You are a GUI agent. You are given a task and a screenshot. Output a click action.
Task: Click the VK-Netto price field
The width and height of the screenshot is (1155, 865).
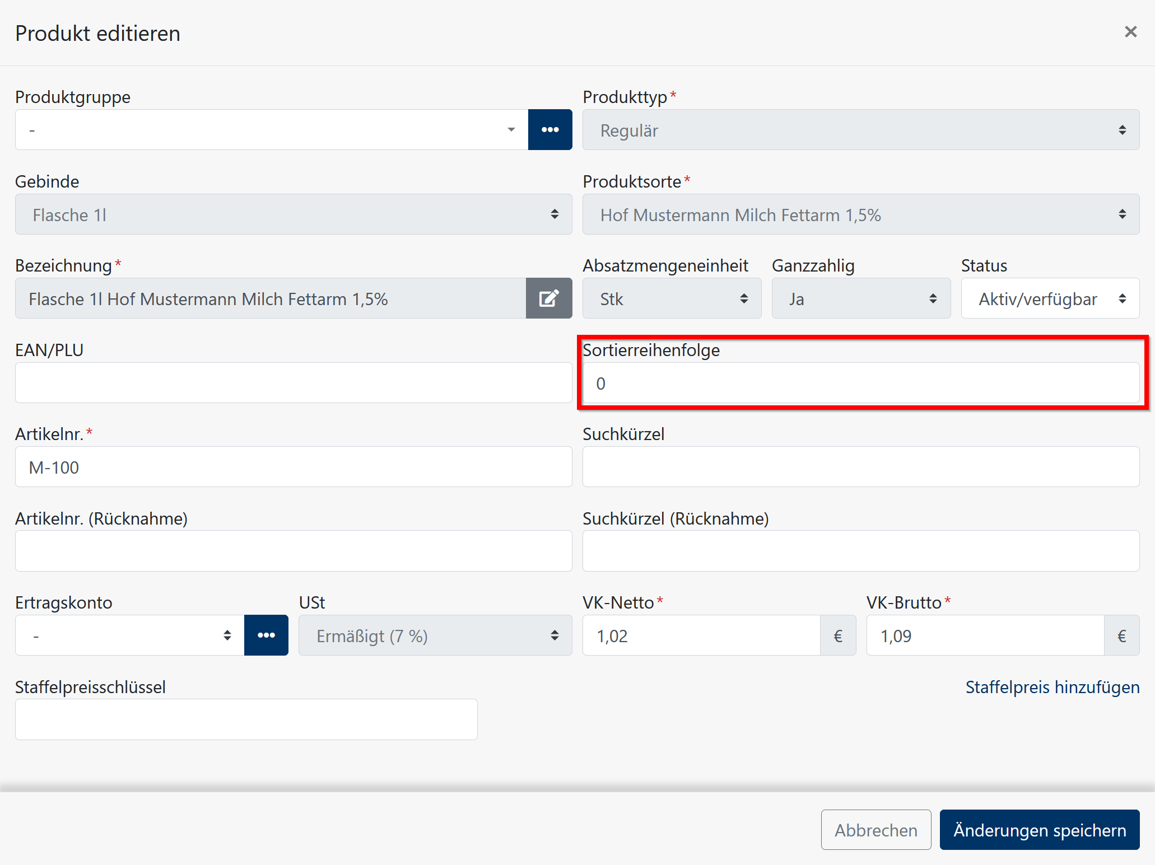point(701,635)
